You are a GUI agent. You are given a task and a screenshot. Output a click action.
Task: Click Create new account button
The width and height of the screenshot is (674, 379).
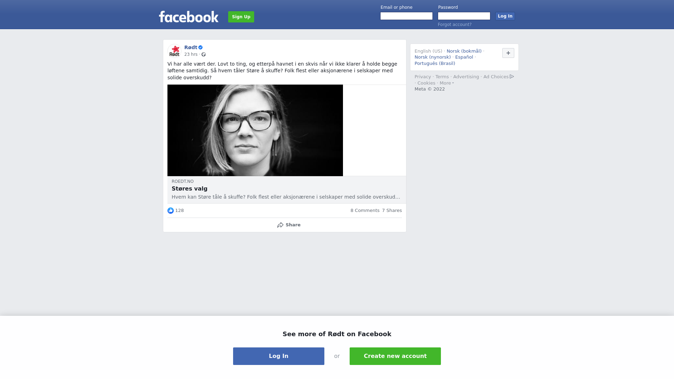click(395, 356)
